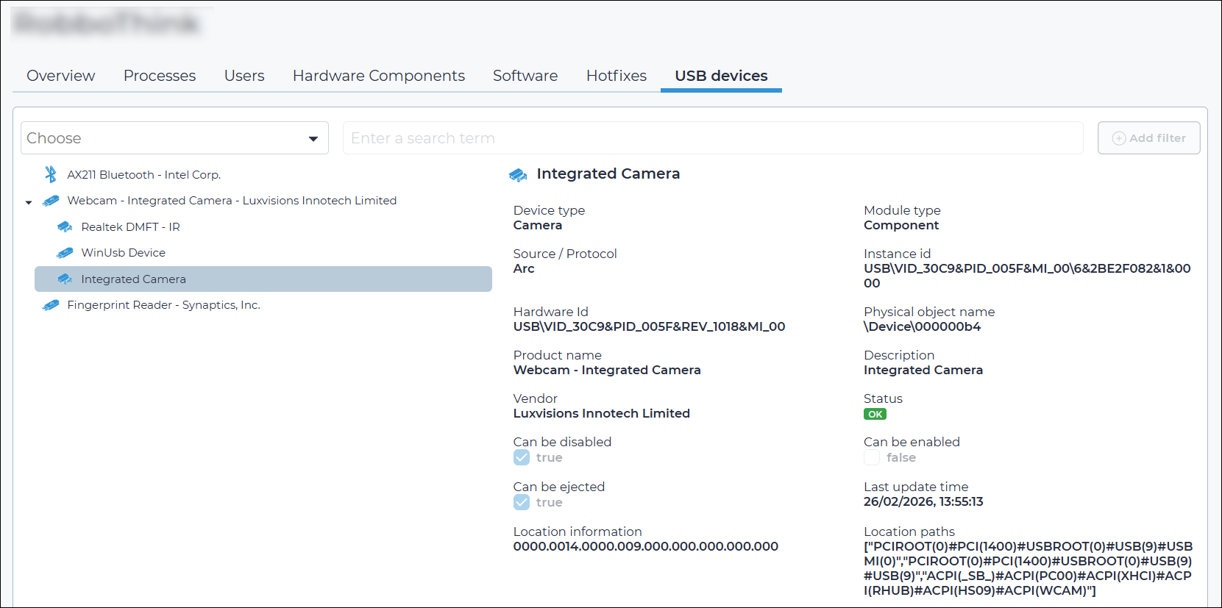Click the plus icon in Add filter
The height and width of the screenshot is (608, 1222).
[x=1119, y=138]
